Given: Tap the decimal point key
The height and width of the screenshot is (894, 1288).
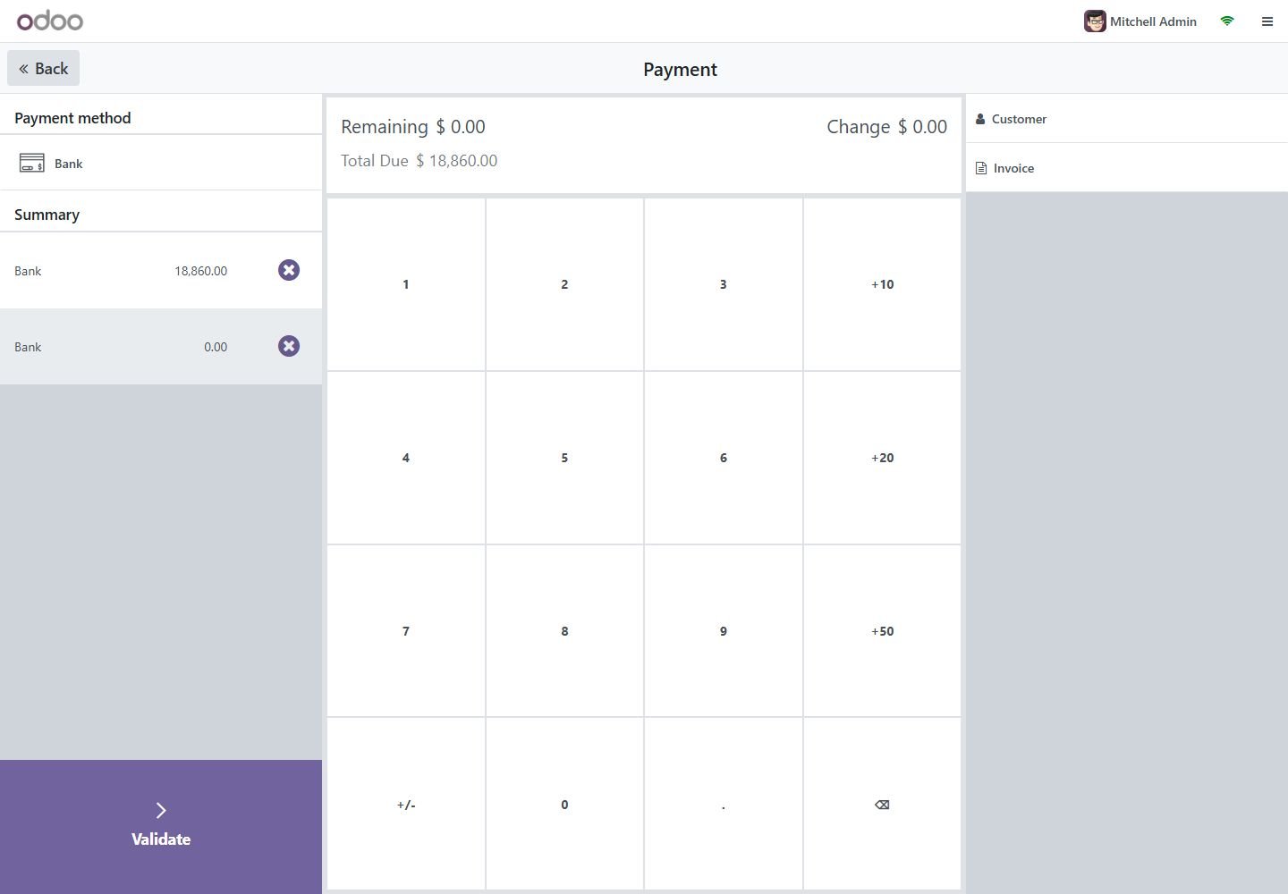Looking at the screenshot, I should pos(724,805).
